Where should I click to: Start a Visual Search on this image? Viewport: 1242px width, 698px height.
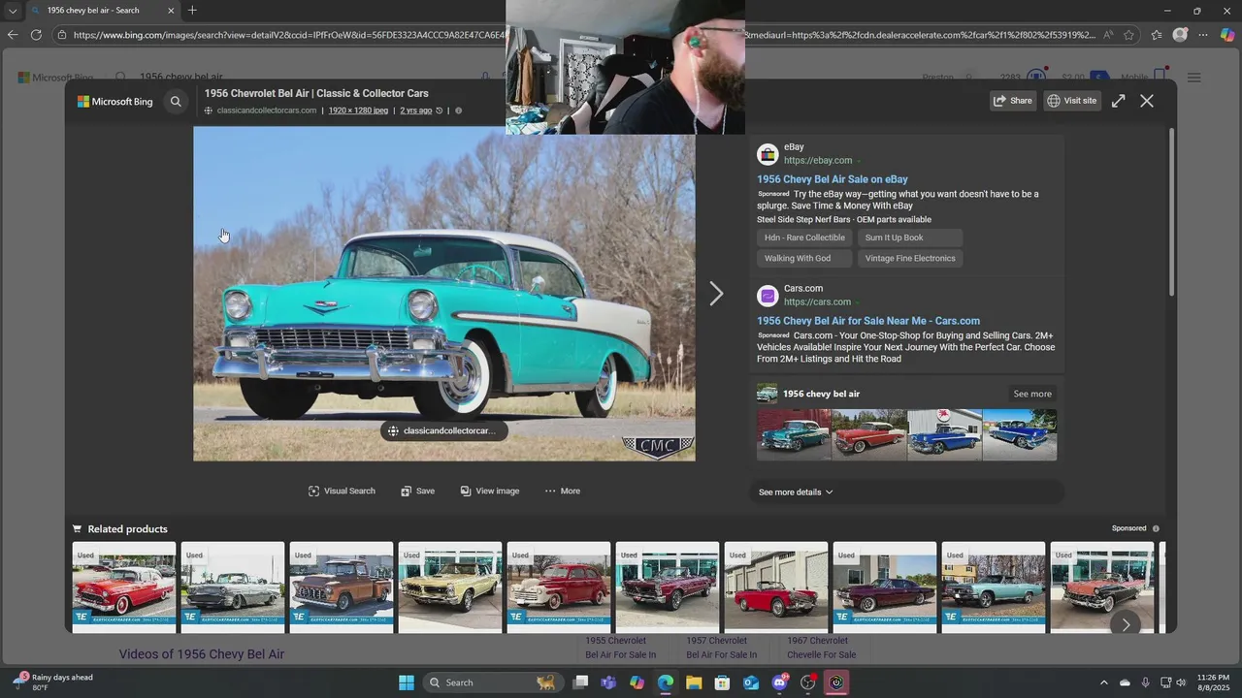(x=342, y=491)
